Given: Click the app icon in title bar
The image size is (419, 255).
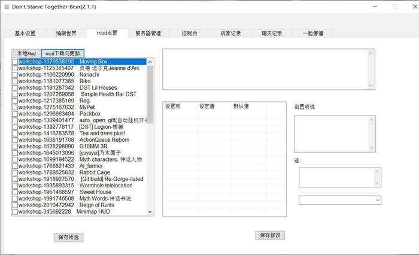Looking at the screenshot, I should click(x=6, y=6).
